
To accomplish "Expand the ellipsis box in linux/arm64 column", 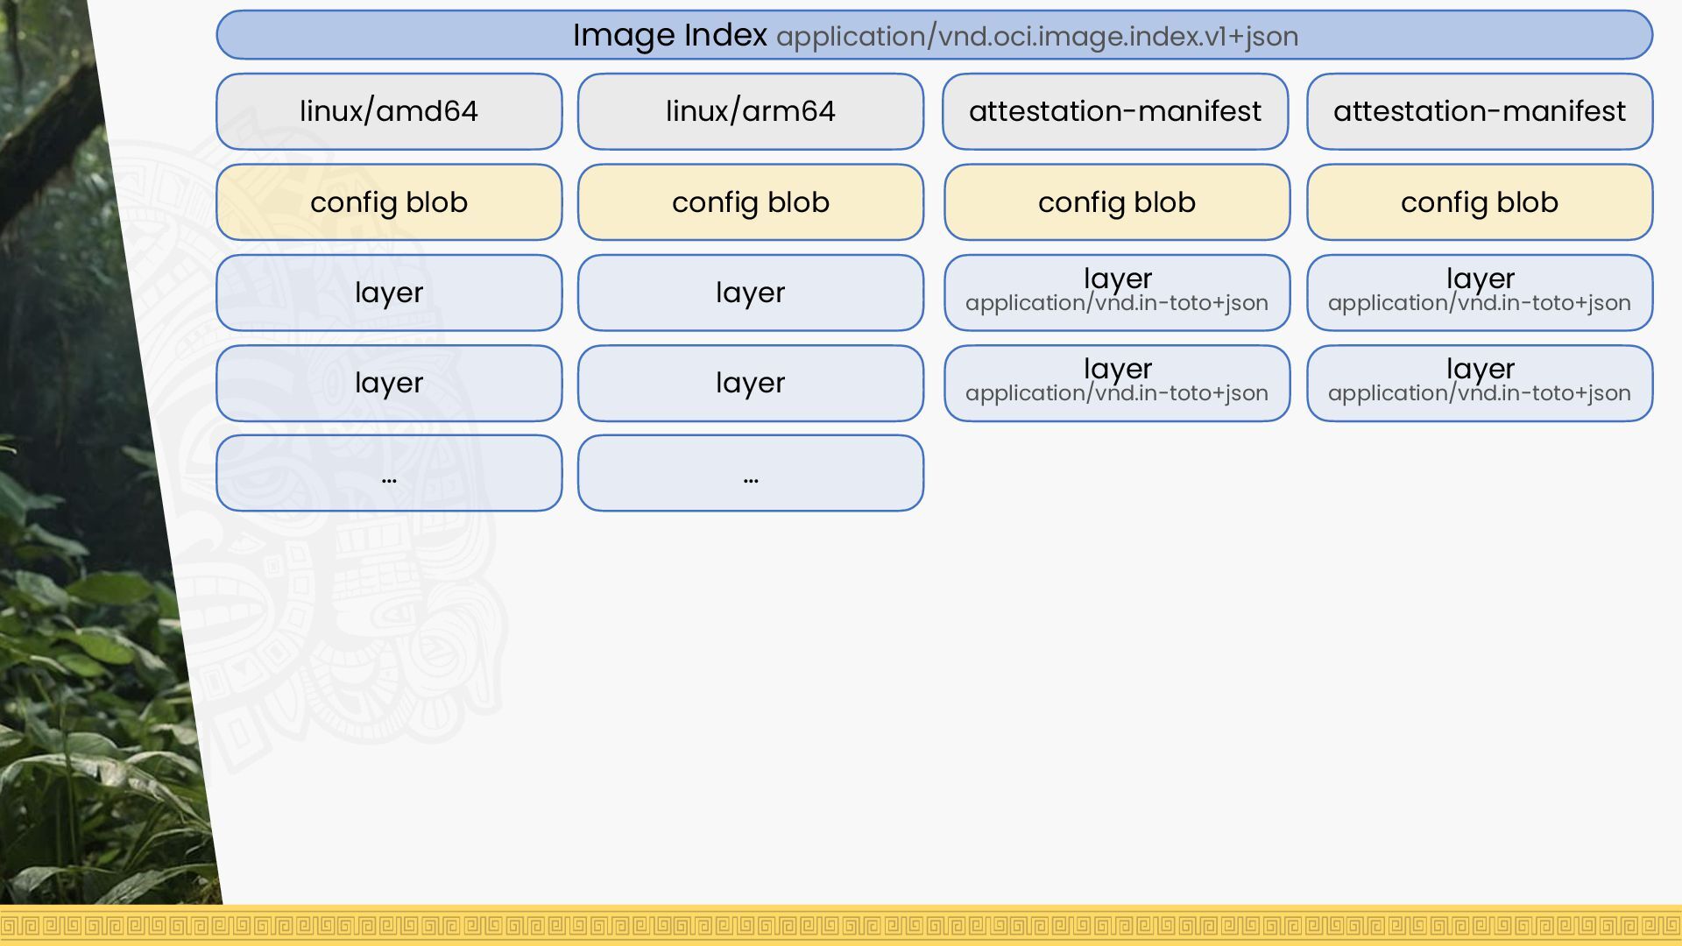I will point(751,473).
